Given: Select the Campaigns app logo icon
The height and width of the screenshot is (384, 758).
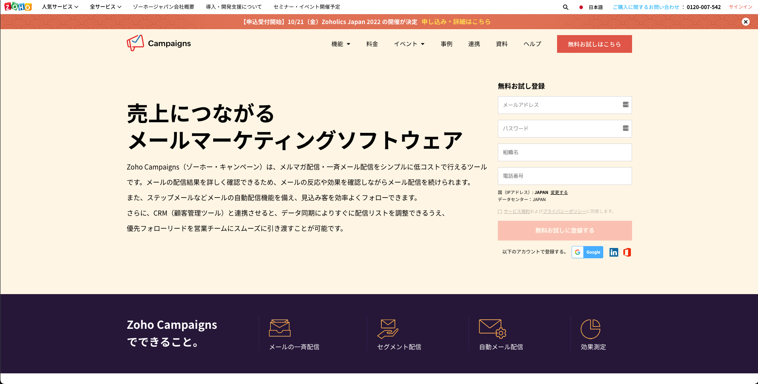Looking at the screenshot, I should pyautogui.click(x=135, y=43).
